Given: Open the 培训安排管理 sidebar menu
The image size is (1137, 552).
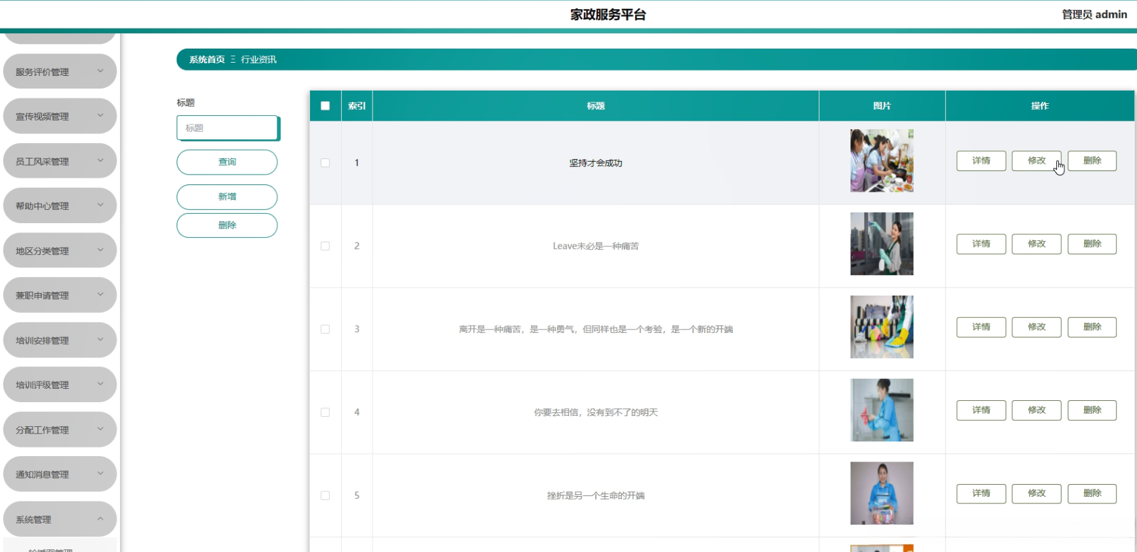Looking at the screenshot, I should (x=60, y=340).
